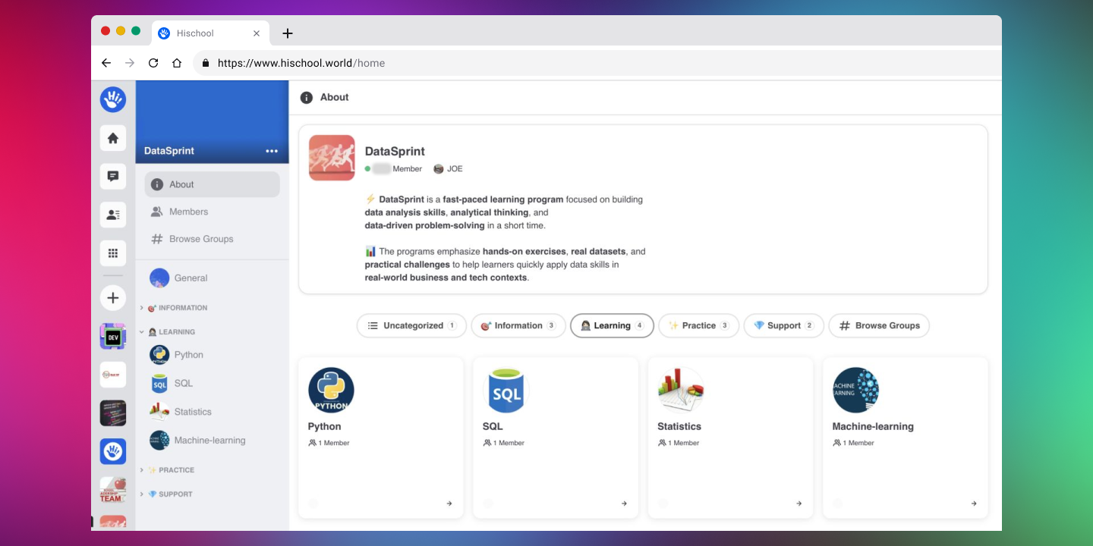
Task: Collapse the LEARNING category in sidebar
Action: 168,332
